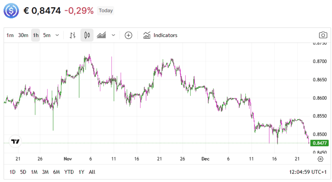Expand the interval selection dropdown
Image resolution: width=332 pixels, height=182 pixels.
point(57,35)
